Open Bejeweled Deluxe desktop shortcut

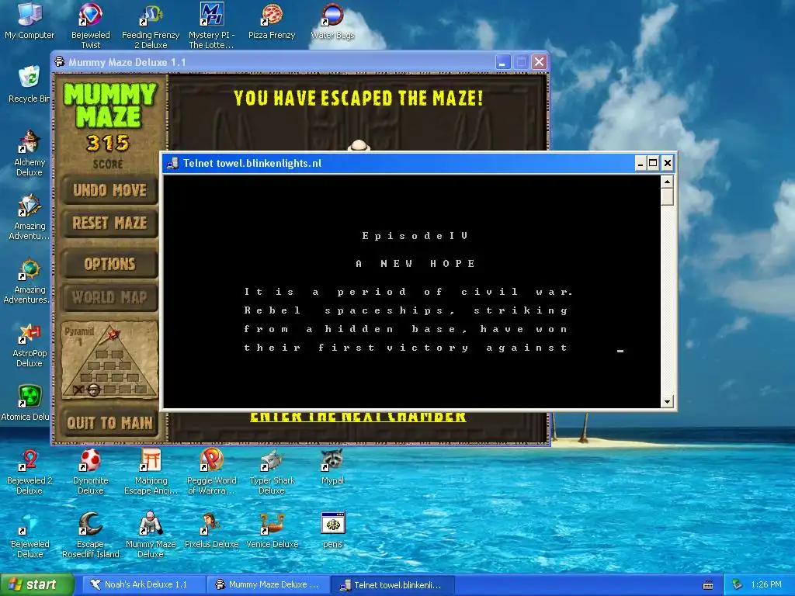[30, 535]
